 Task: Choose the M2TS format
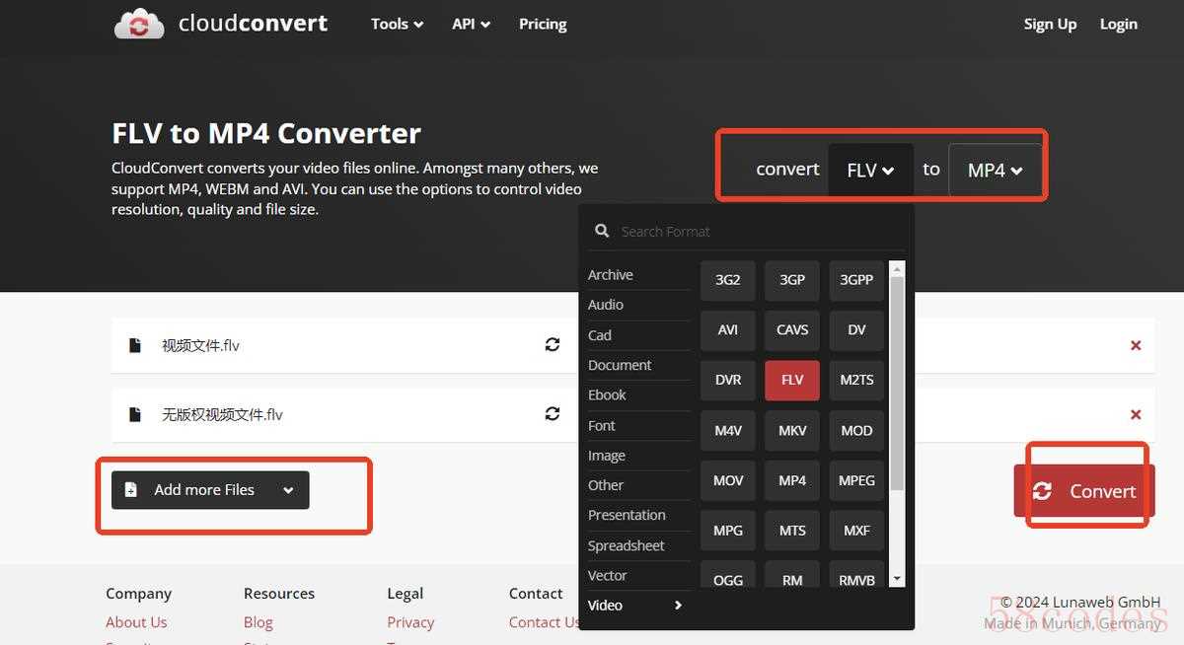856,381
